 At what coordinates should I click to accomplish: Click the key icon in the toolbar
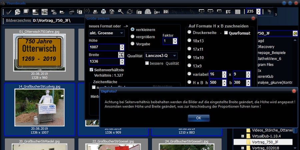point(121,12)
